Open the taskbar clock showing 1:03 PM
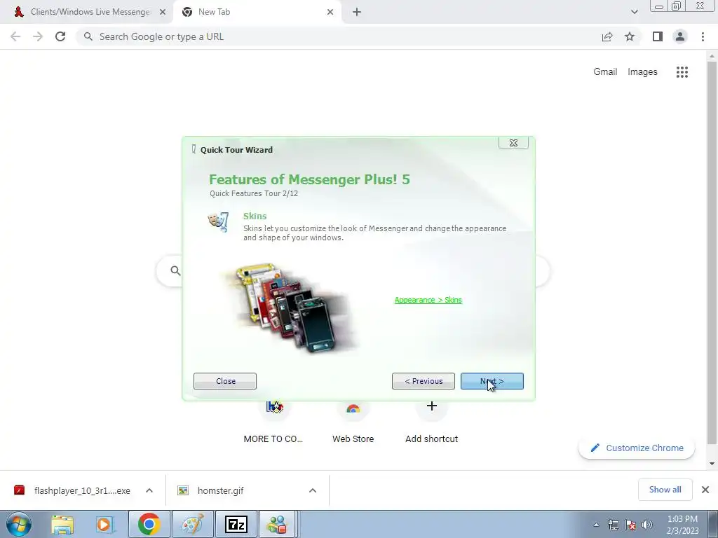Viewport: 718px width, 538px height. pos(682,525)
